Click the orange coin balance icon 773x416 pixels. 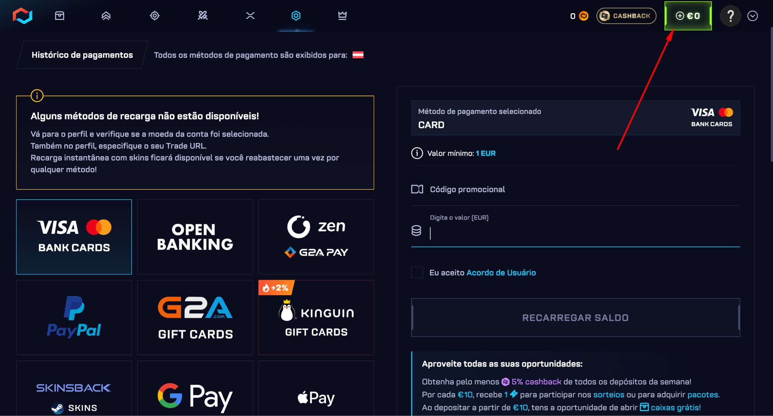coord(584,16)
